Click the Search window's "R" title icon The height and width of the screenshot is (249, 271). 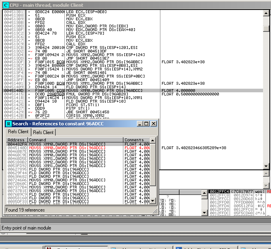[9, 124]
